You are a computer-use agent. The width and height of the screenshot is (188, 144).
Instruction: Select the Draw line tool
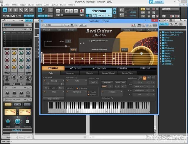point(26,10)
